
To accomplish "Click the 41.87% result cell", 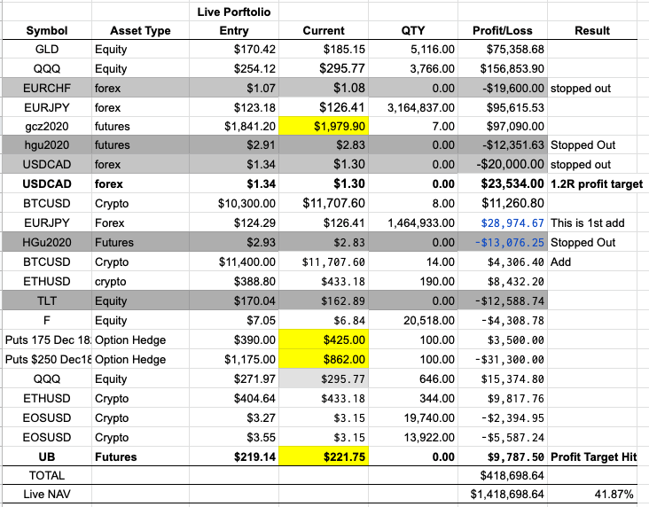I will pos(613,494).
